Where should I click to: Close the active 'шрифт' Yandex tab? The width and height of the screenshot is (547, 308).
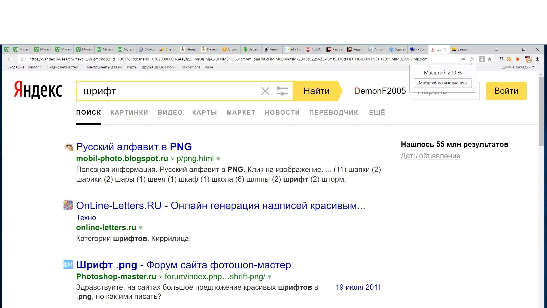coord(445,49)
